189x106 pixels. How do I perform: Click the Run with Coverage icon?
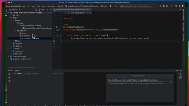164,6
